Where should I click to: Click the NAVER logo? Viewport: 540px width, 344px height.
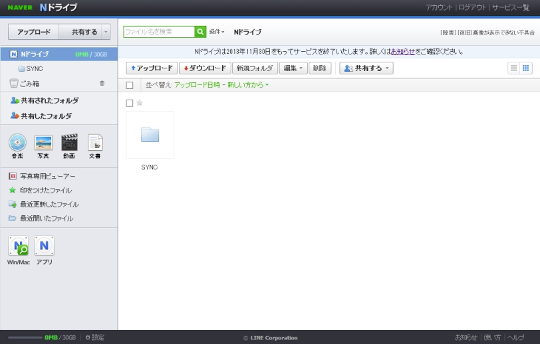20,7
